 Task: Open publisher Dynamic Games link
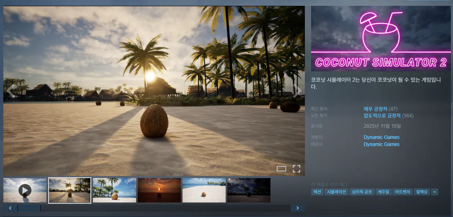coord(381,144)
